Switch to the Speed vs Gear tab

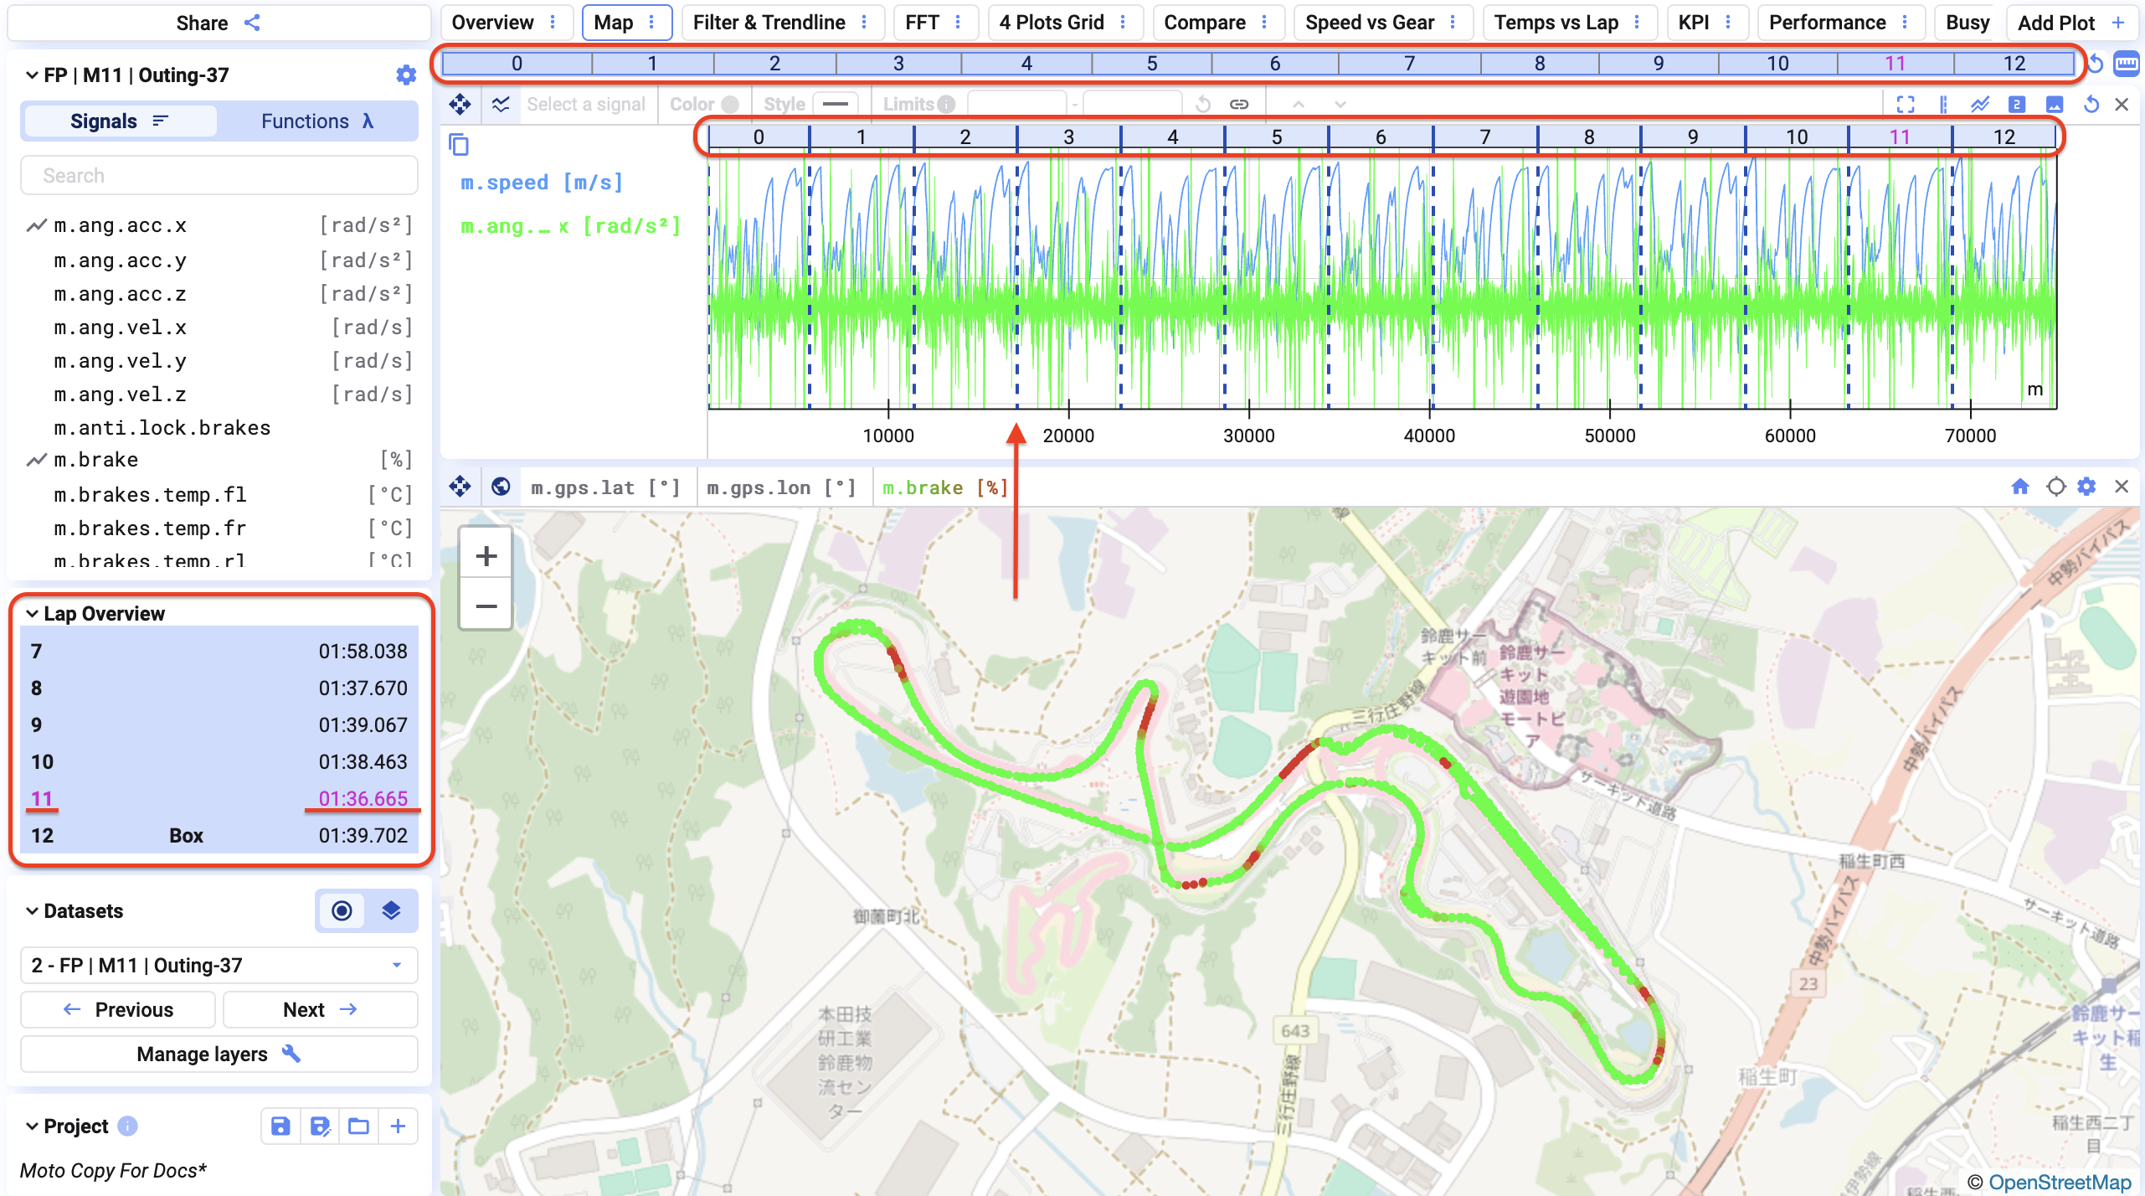[1370, 23]
